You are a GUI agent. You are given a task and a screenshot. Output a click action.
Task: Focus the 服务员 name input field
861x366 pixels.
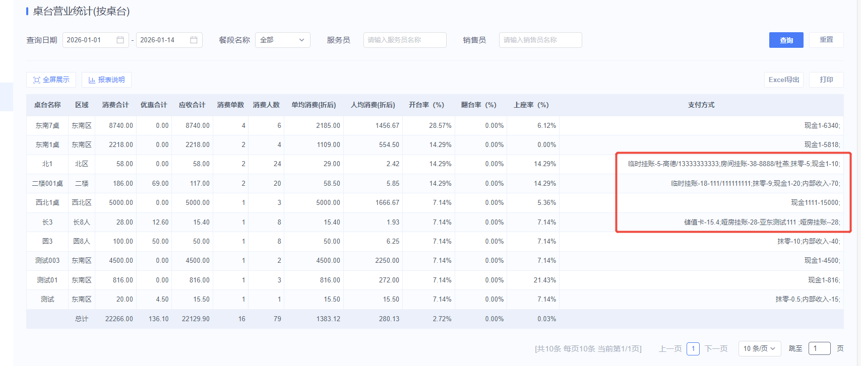tap(404, 40)
